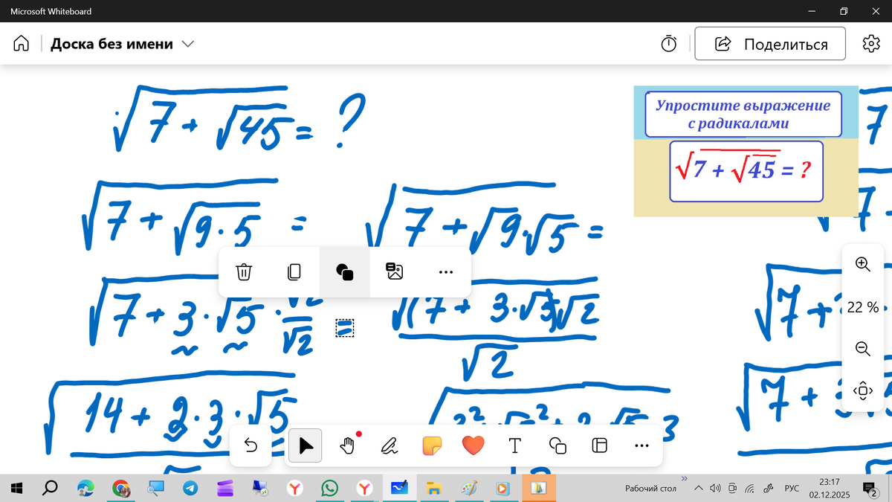892x502 pixels.
Task: Open the notification center
Action: pyautogui.click(x=869, y=488)
